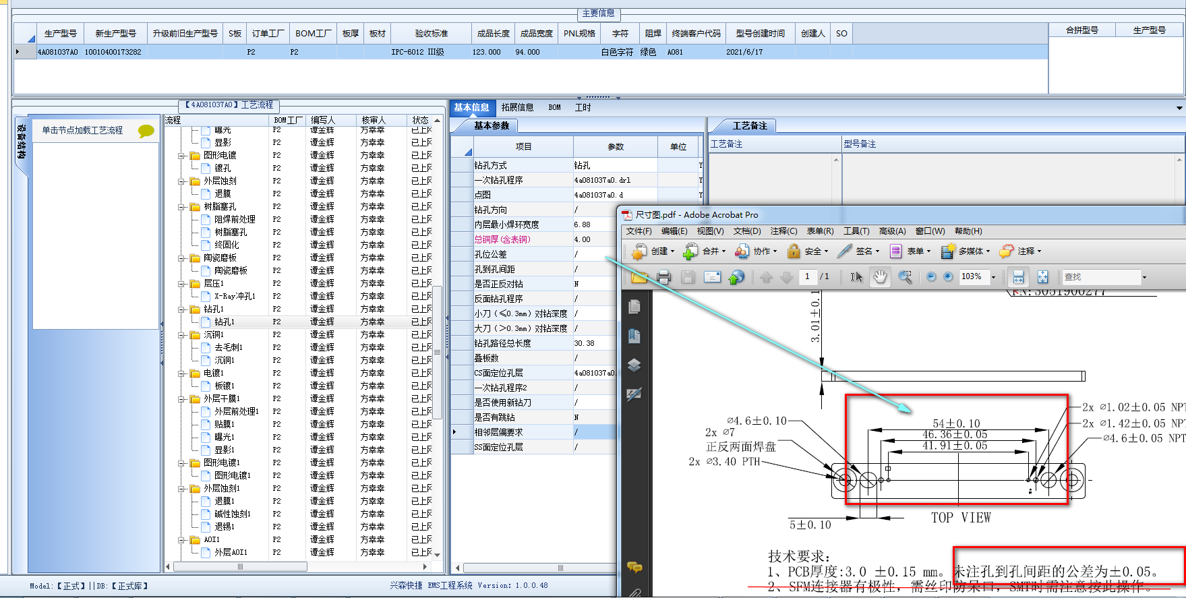Viewport: 1186px width, 598px height.
Task: Open the 工具(T) menu in Acrobat
Action: pyautogui.click(x=856, y=231)
